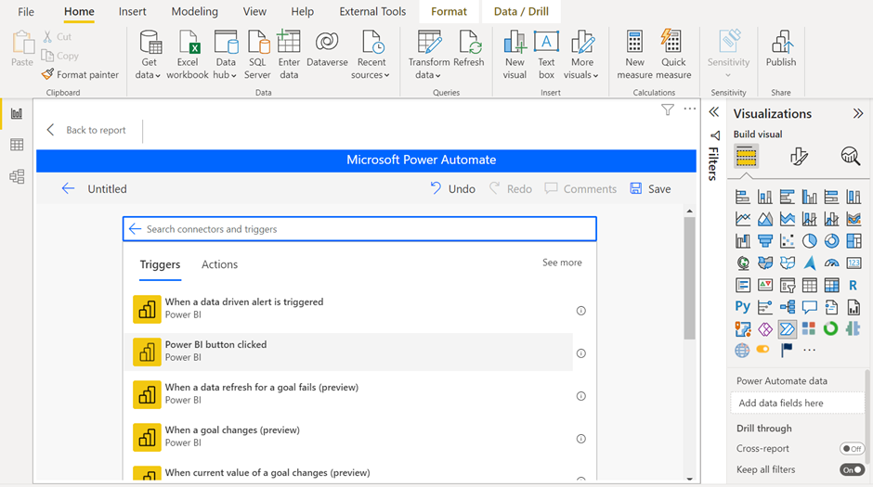Click Add data fields here well
This screenshot has width=873, height=487.
point(797,404)
